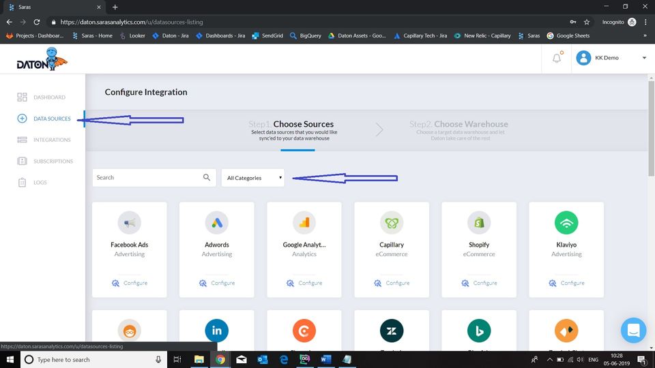Click the browser address bar
This screenshot has height=368, width=655.
[309, 22]
